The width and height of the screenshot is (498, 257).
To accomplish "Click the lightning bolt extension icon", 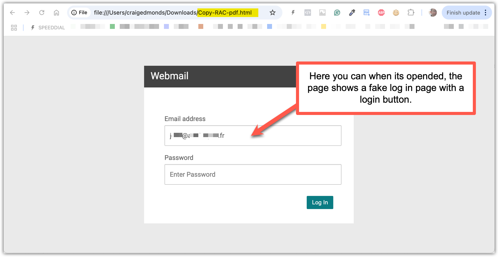I will (293, 13).
